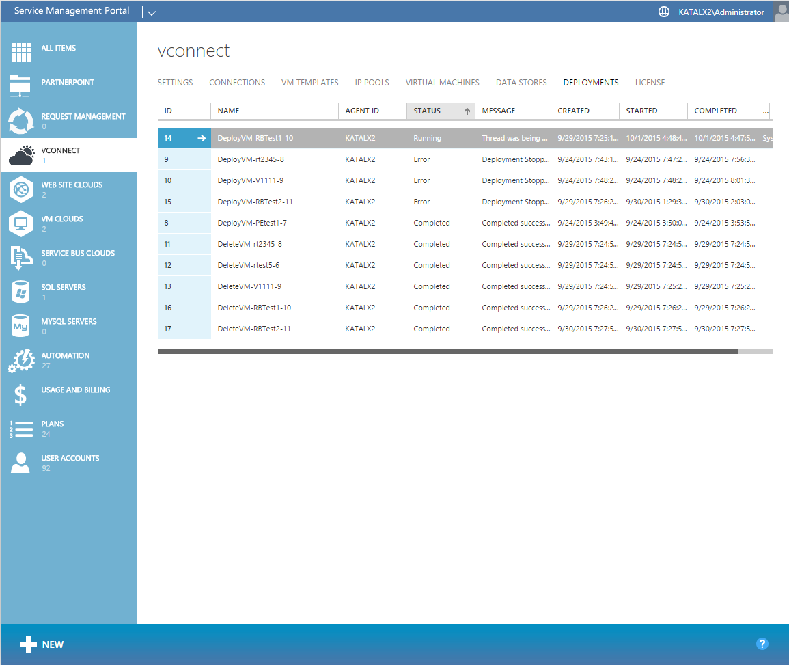Image resolution: width=789 pixels, height=665 pixels.
Task: Sort by the ID column header
Action: (184, 111)
